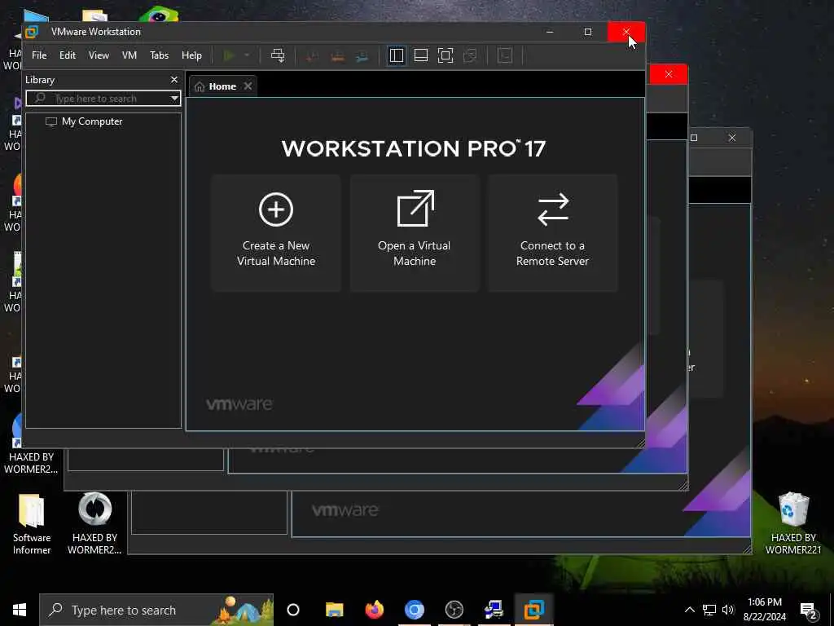The height and width of the screenshot is (626, 834).
Task: Select My Computer in the Library tree
Action: coord(91,121)
